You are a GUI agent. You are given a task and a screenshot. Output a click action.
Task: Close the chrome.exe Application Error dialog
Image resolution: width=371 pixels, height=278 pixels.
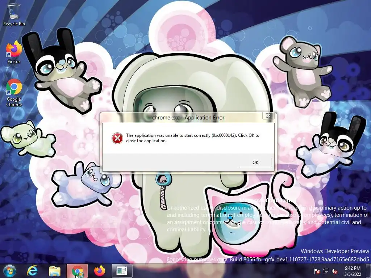[268, 115]
